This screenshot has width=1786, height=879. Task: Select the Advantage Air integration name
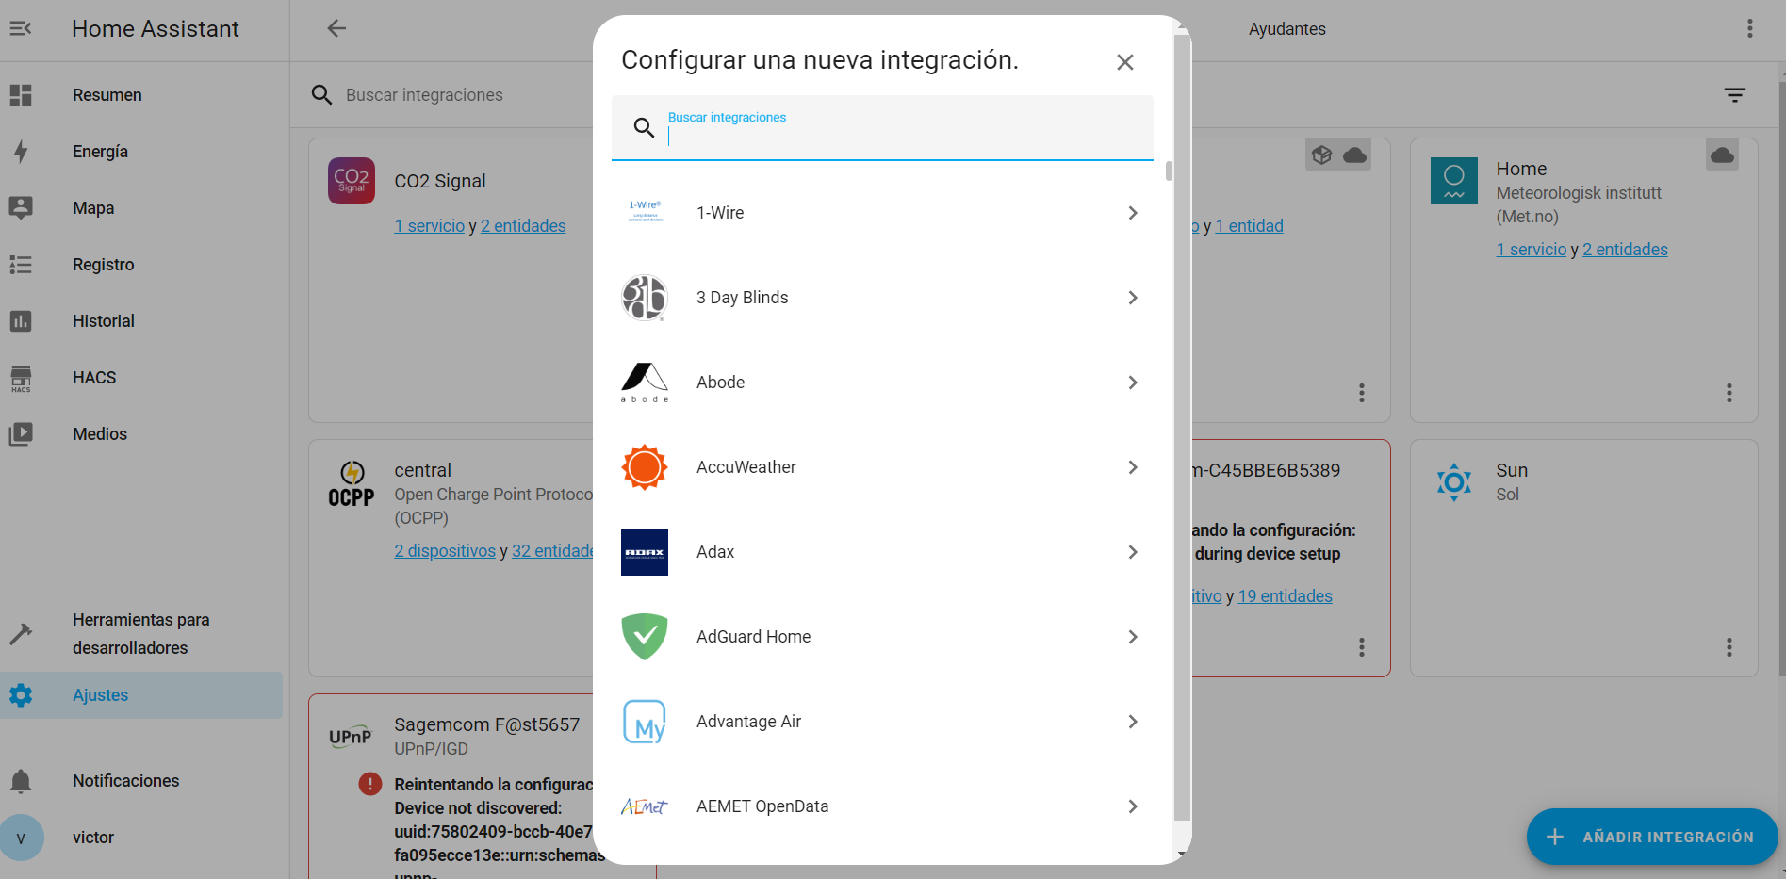click(x=748, y=722)
